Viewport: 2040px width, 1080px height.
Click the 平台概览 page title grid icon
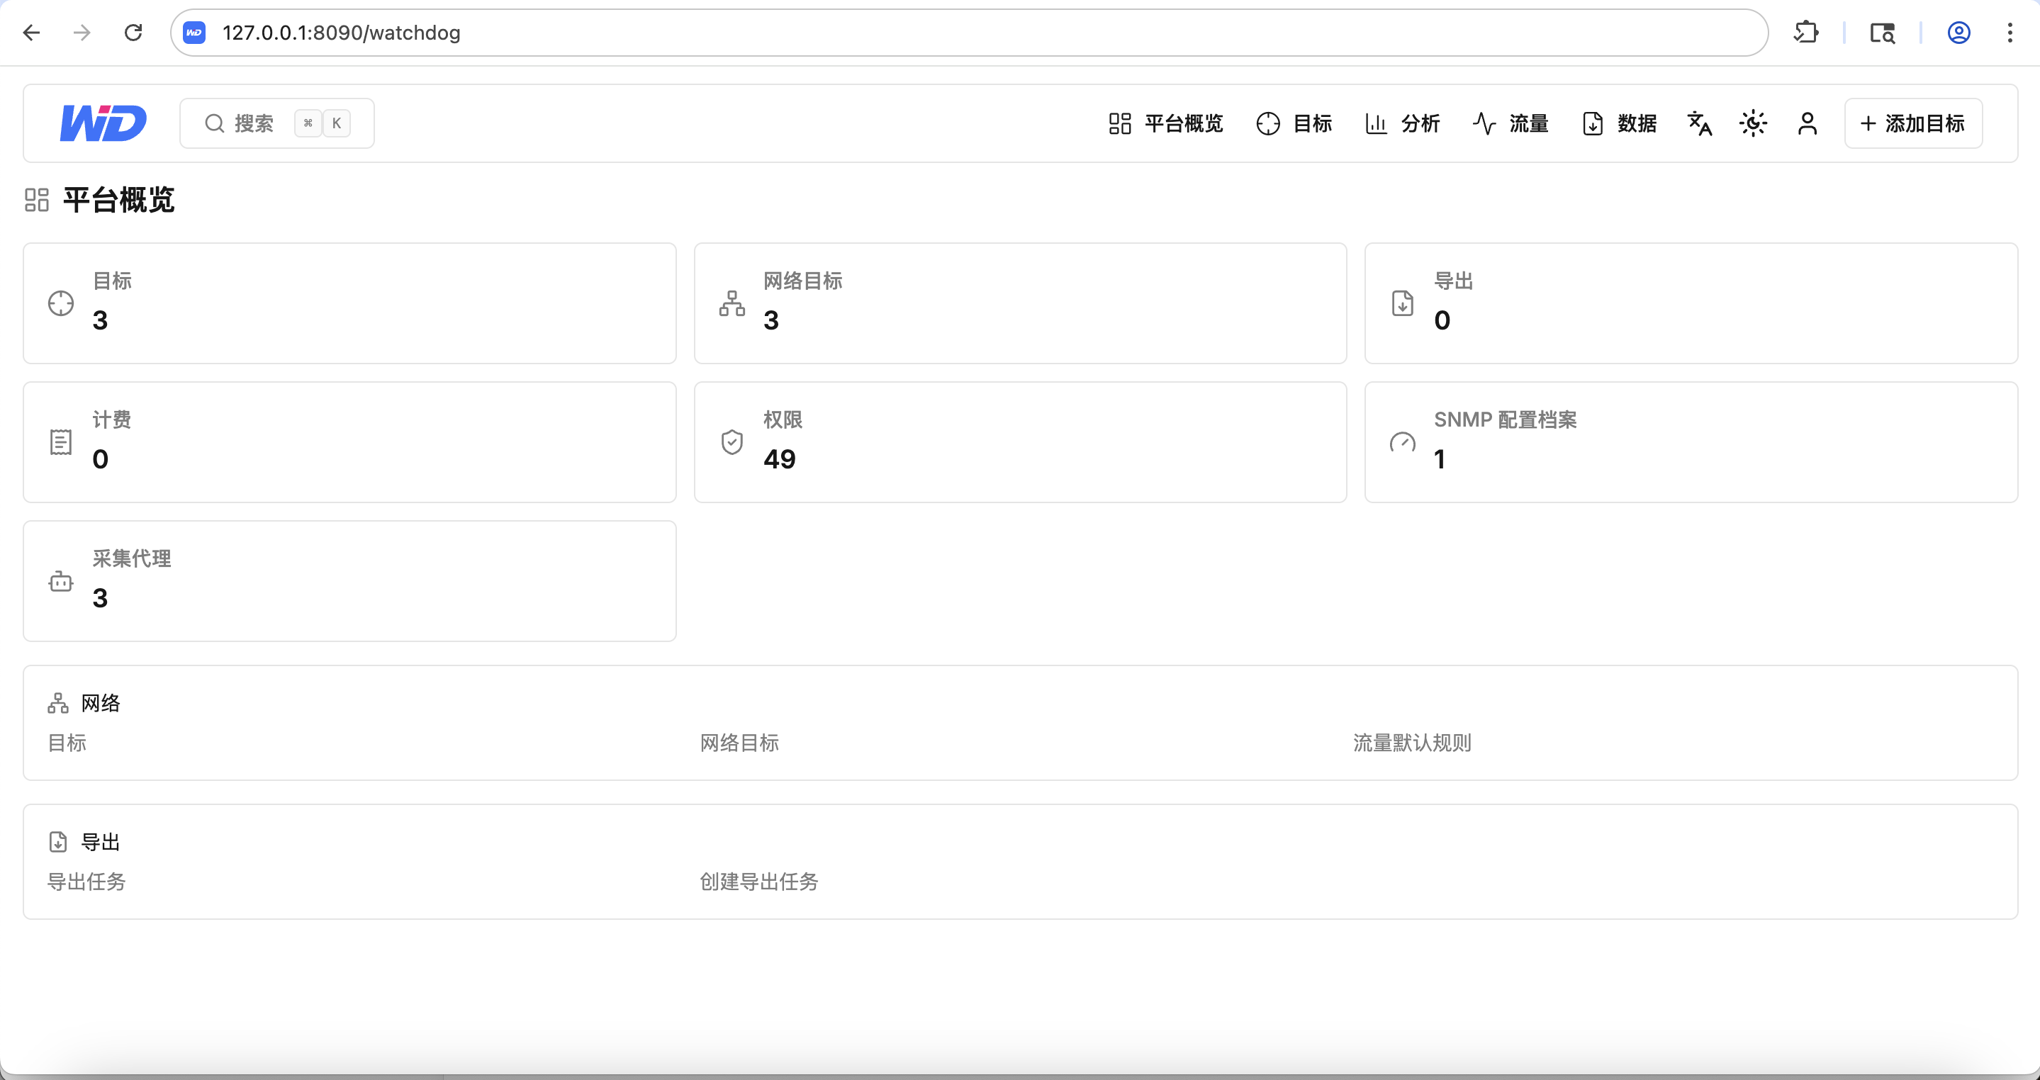36,200
